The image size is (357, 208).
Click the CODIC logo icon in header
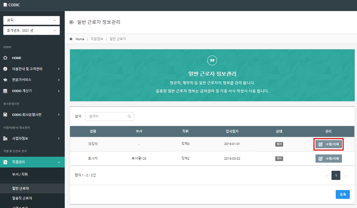pyautogui.click(x=5, y=5)
